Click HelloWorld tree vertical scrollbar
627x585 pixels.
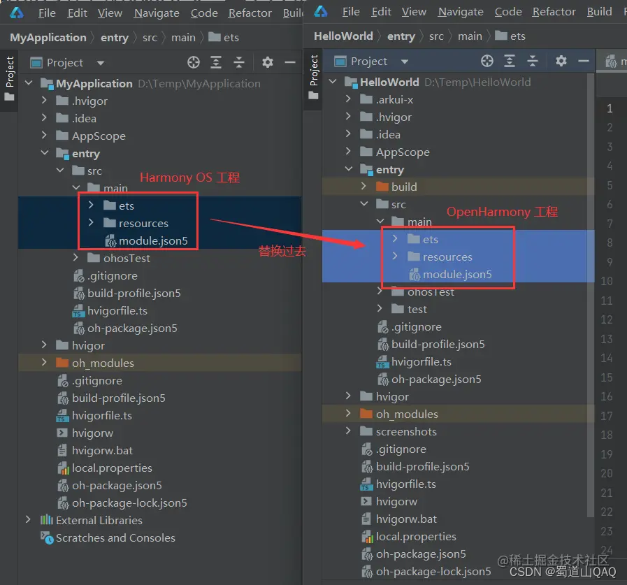pyautogui.click(x=590, y=295)
